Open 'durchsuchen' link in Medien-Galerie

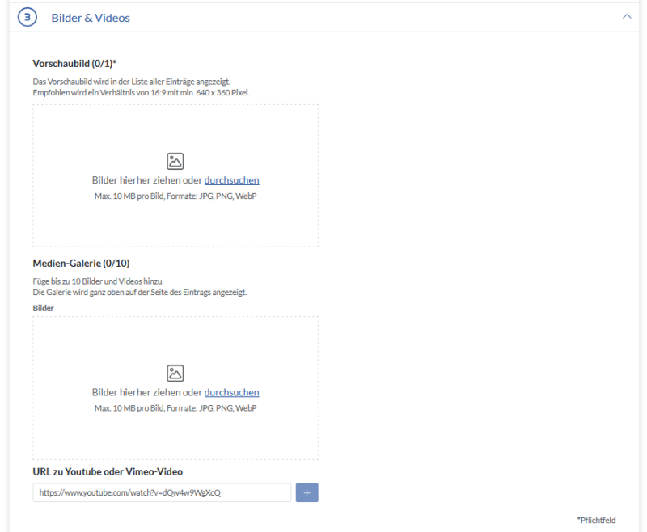coord(232,391)
